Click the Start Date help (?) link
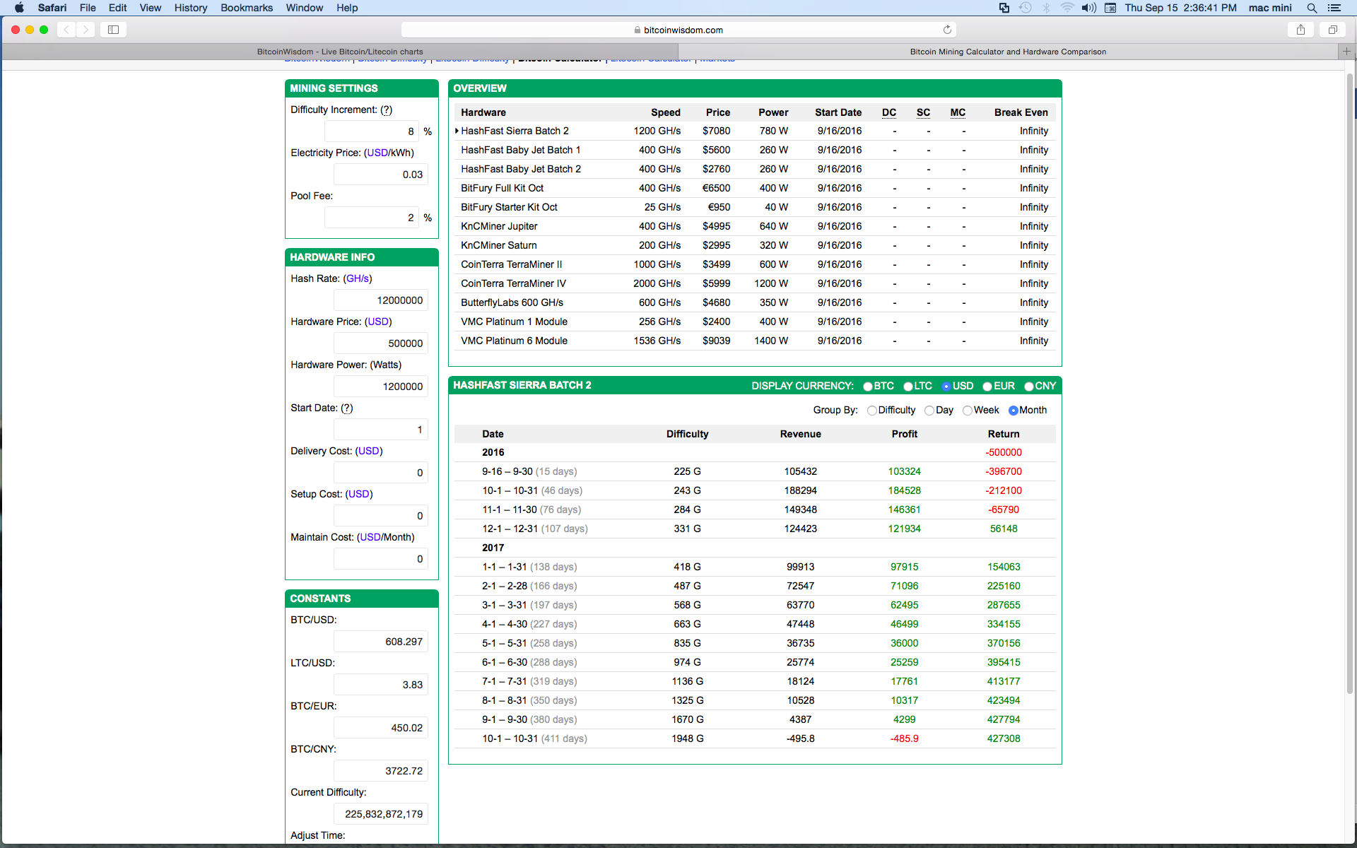Screen dimensions: 1357x848 pos(346,408)
